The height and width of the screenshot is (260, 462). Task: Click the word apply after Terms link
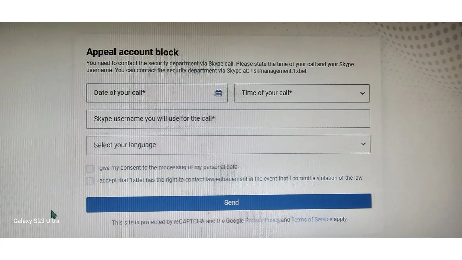tap(340, 219)
